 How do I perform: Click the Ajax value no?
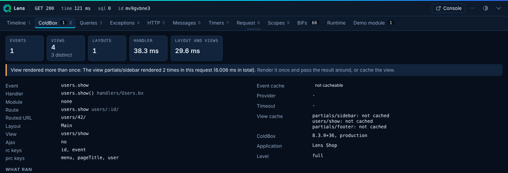64,142
